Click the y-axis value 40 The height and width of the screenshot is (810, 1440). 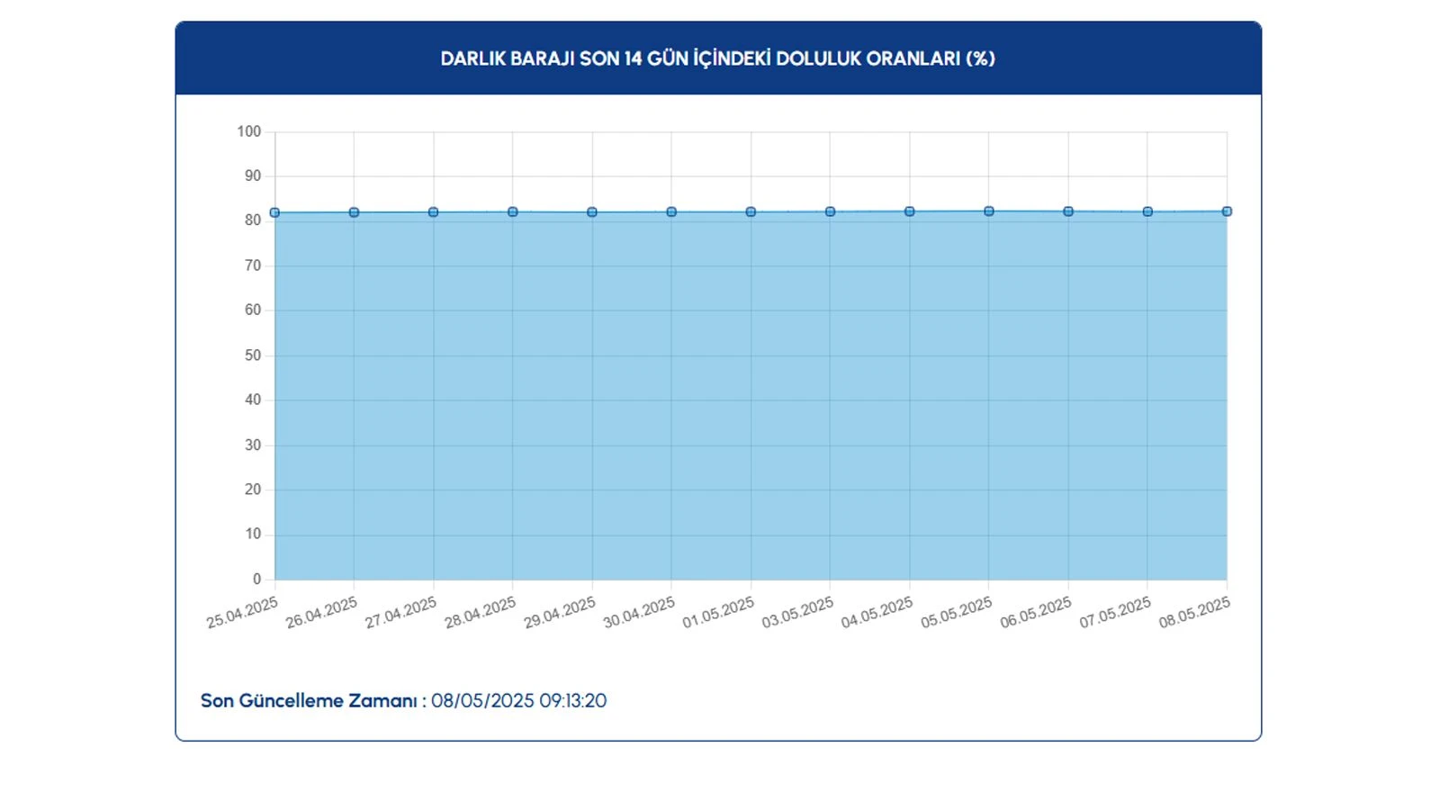(x=253, y=400)
